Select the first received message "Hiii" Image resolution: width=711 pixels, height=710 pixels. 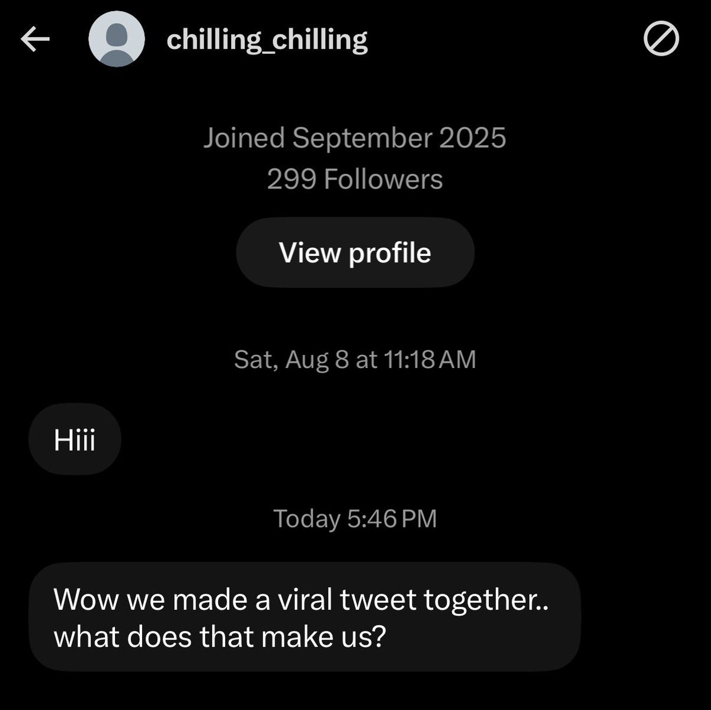click(x=75, y=439)
